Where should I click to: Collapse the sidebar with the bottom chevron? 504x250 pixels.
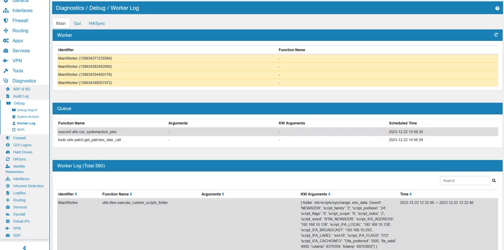(x=24, y=247)
